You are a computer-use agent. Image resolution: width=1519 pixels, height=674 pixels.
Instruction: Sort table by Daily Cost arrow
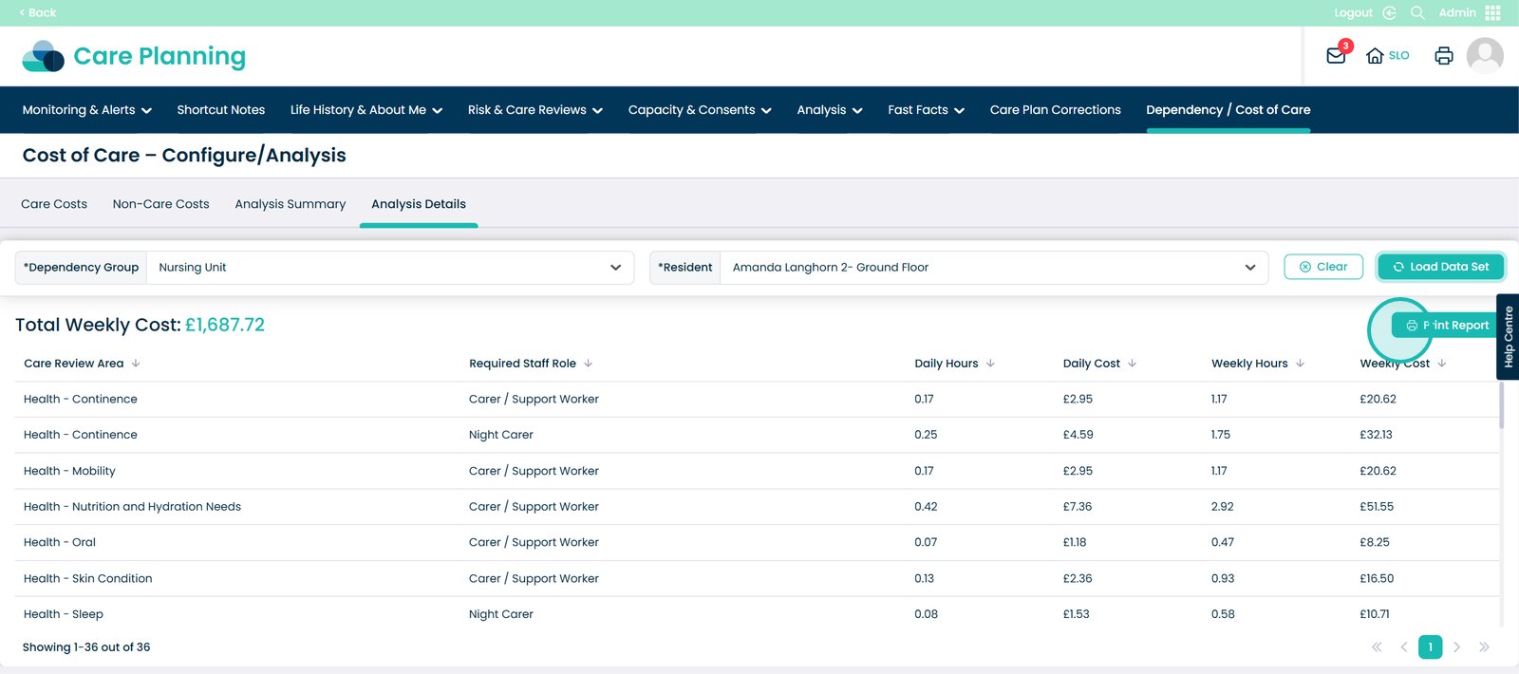1132,364
